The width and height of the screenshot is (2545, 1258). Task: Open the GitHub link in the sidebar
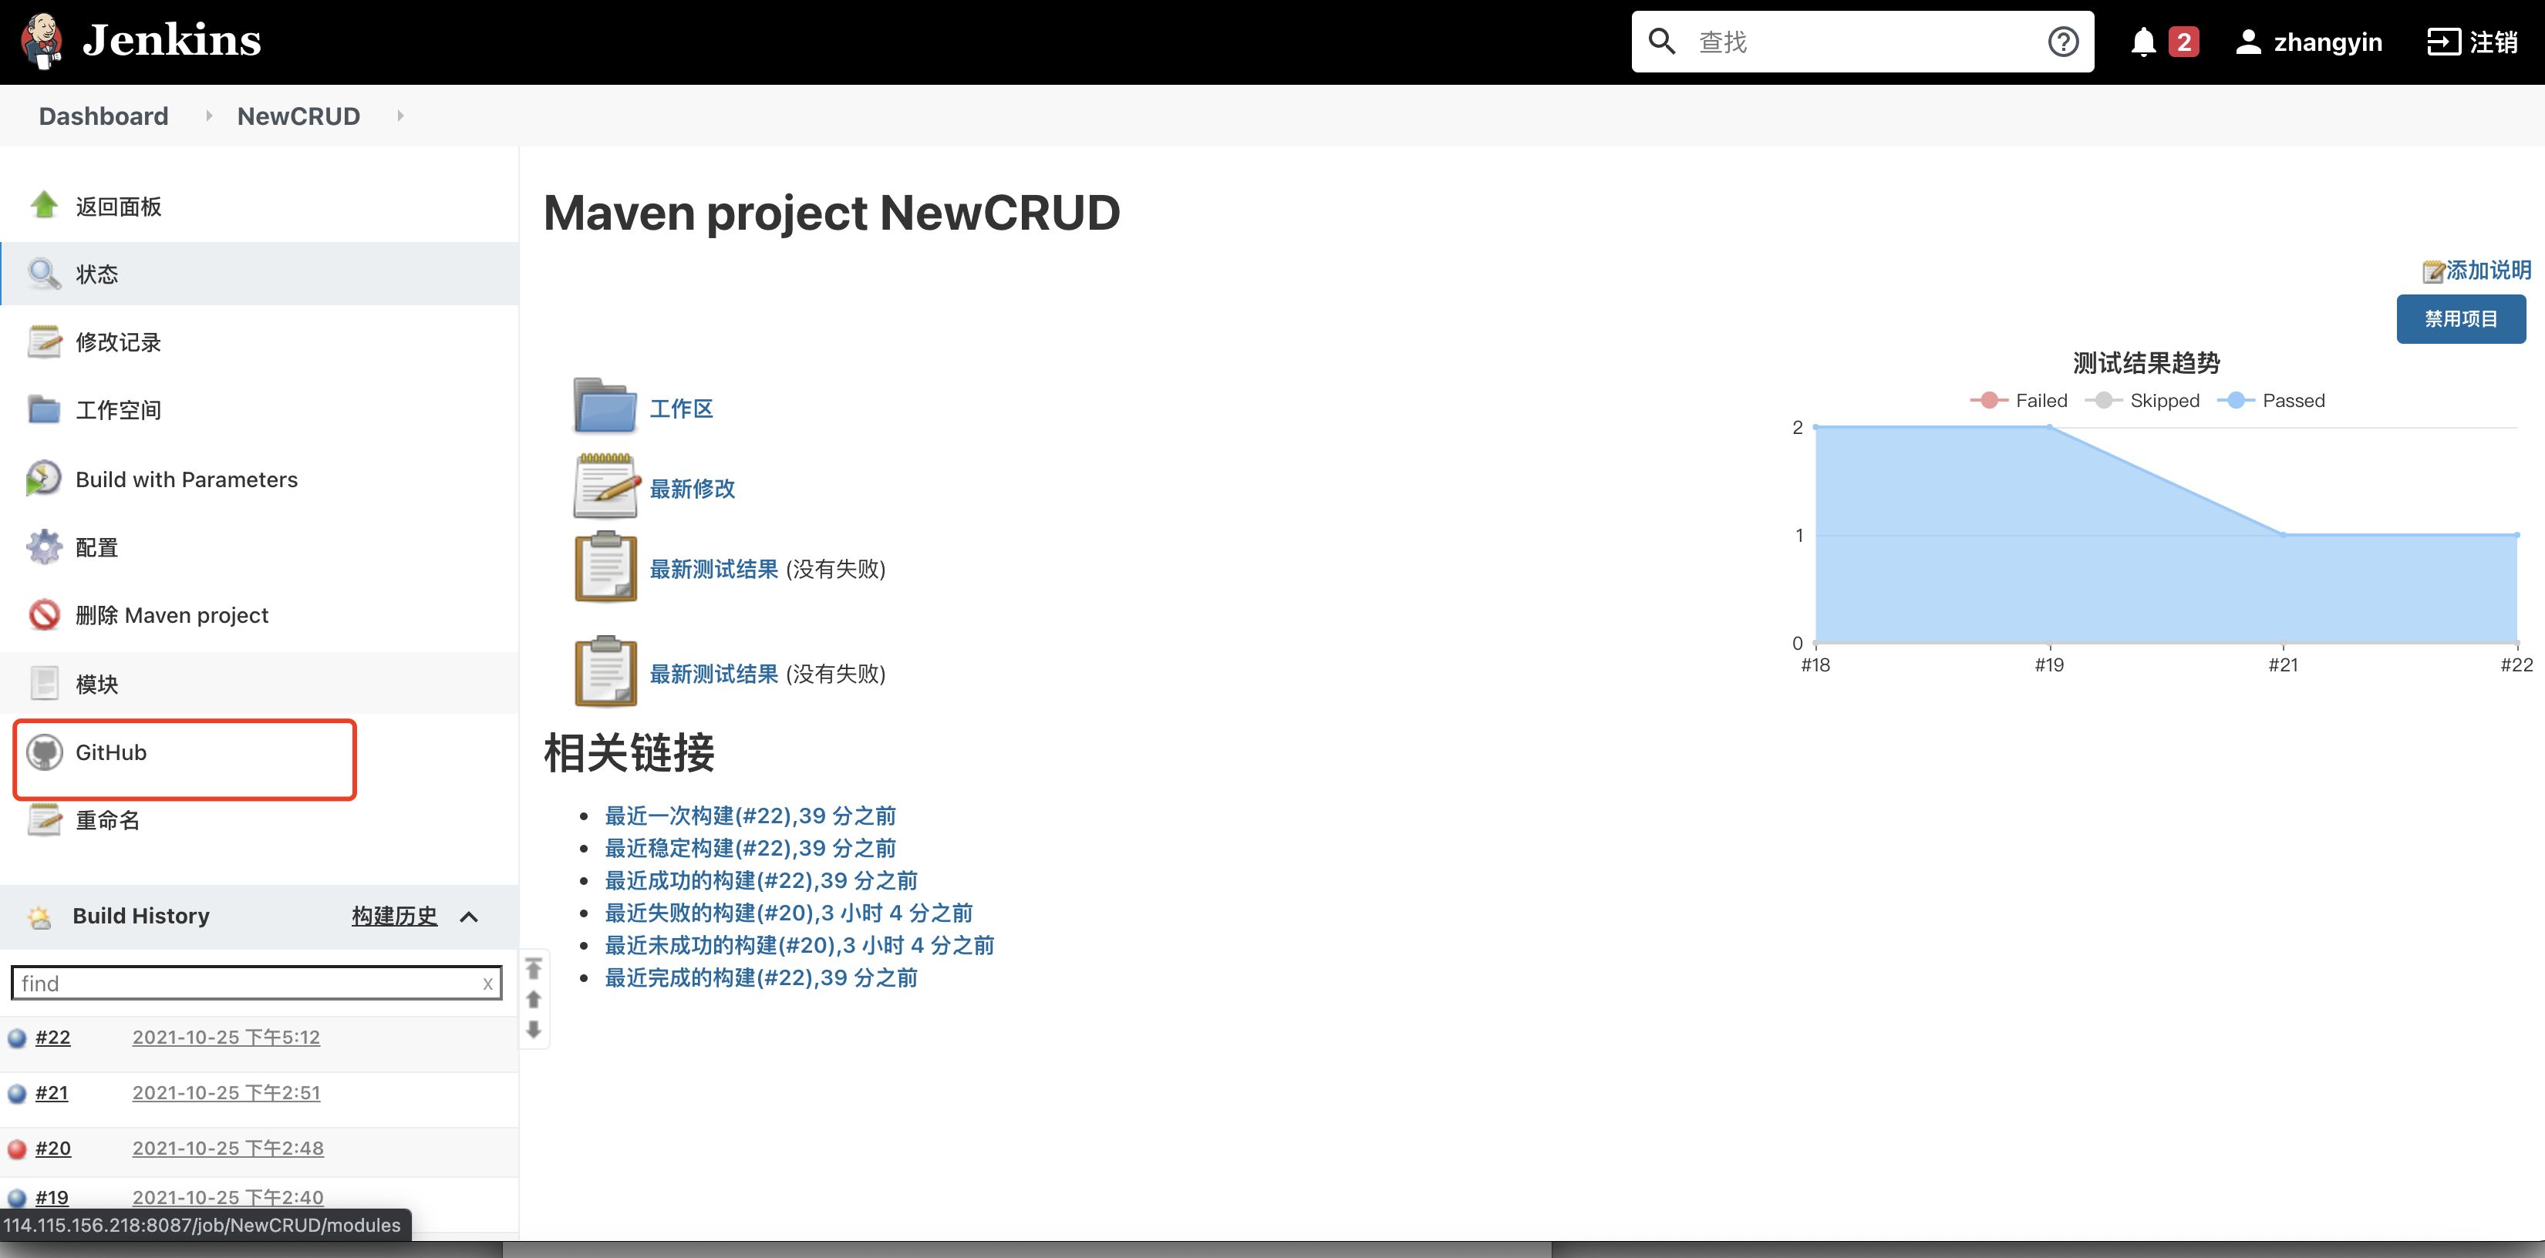pyautogui.click(x=110, y=752)
